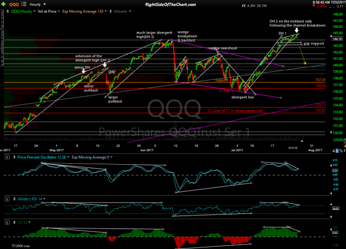The height and width of the screenshot is (249, 346).
Task: Click the arrow marker right of RSI pane top
Action: [331, 205]
